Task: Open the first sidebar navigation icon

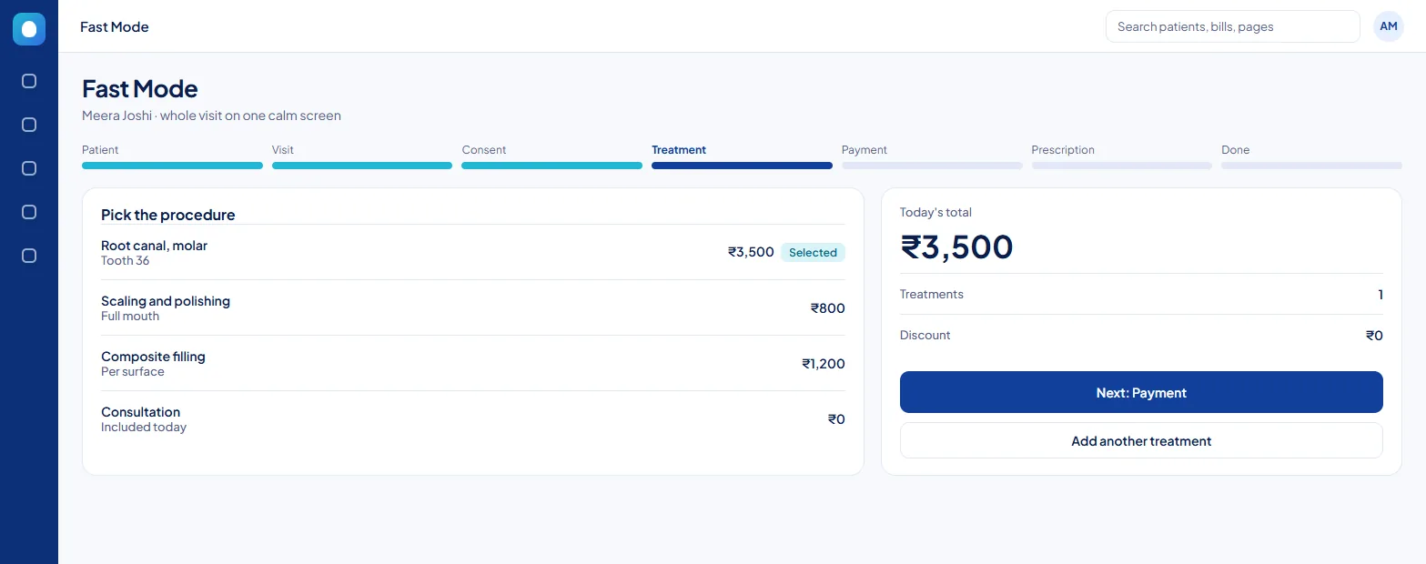Action: pos(29,81)
